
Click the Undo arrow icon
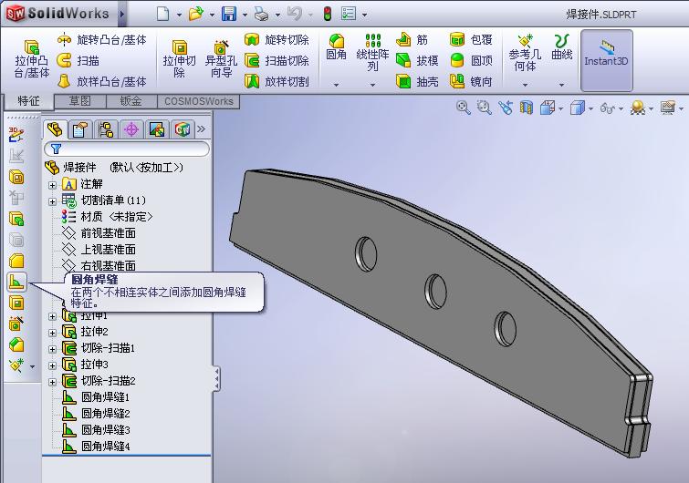(295, 14)
